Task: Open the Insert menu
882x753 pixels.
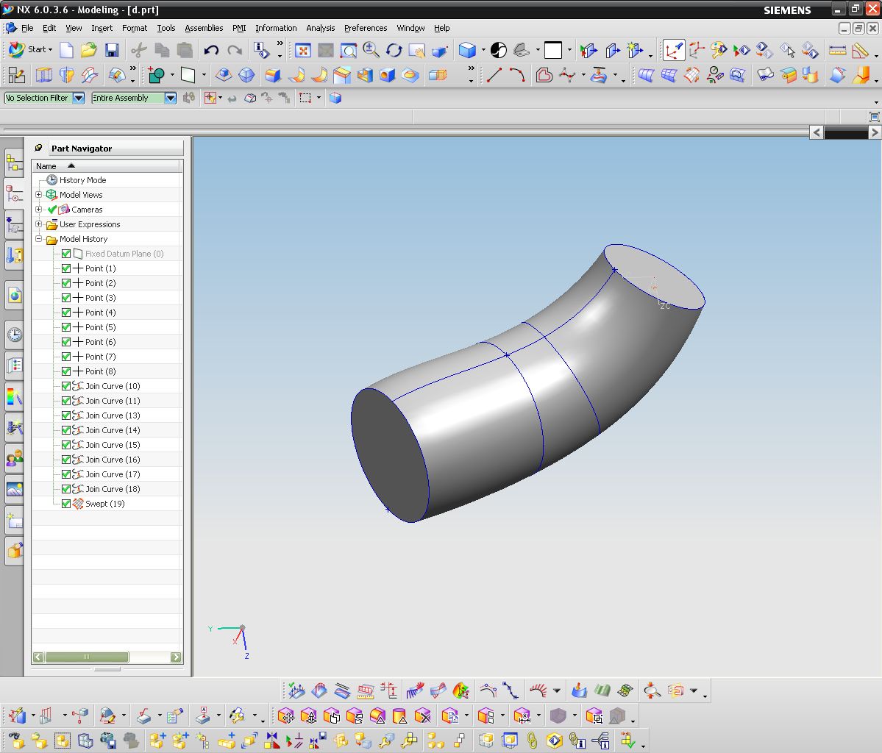Action: click(102, 28)
